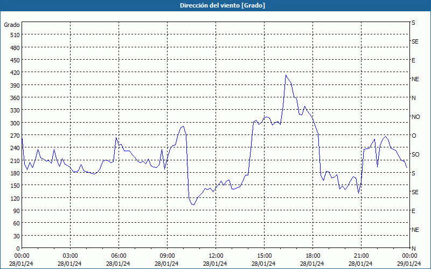Click the 09:00 time label on x-axis
The height and width of the screenshot is (269, 431).
tap(167, 256)
